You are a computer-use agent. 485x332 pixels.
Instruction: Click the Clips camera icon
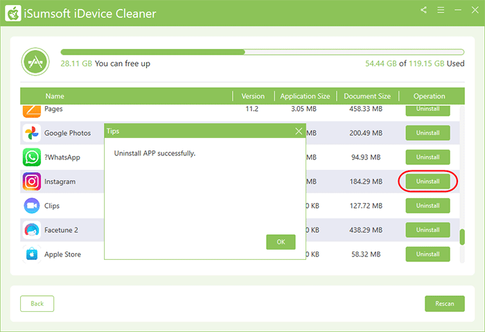(32, 206)
